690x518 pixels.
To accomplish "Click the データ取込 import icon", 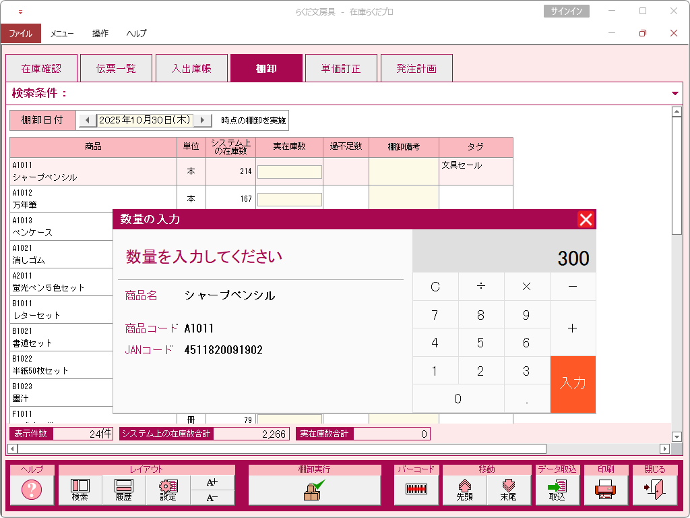I will pyautogui.click(x=557, y=490).
